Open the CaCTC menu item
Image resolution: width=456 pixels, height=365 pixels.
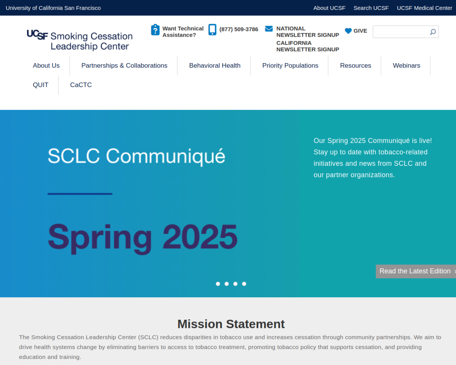(x=81, y=85)
